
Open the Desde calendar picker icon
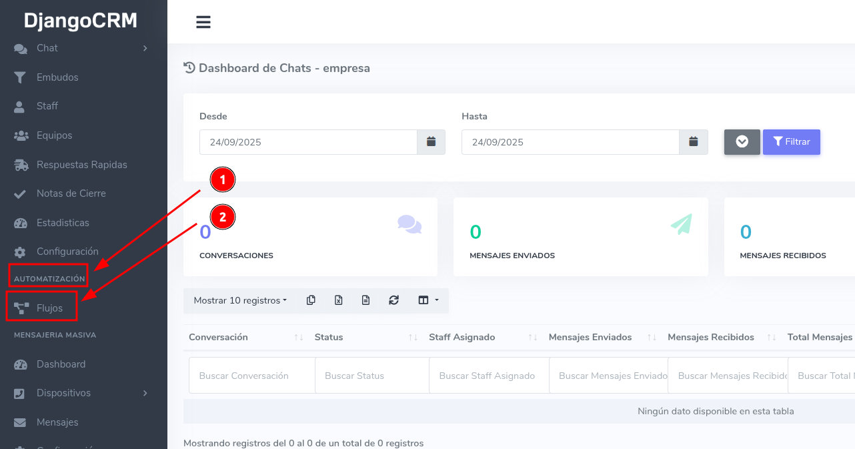(x=431, y=142)
